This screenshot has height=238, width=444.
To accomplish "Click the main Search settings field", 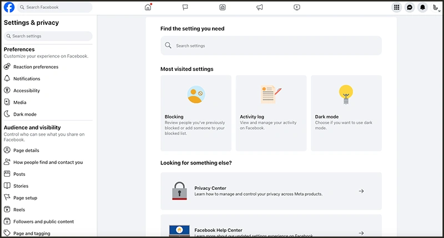I will point(271,45).
